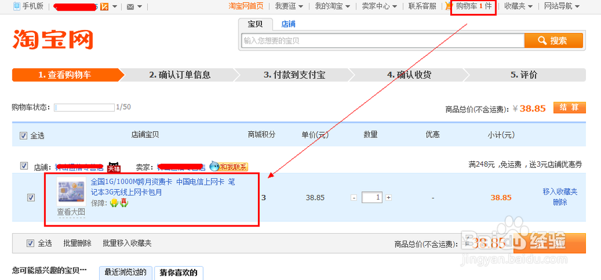Click the orange seller badge icon beside username

point(103,7)
